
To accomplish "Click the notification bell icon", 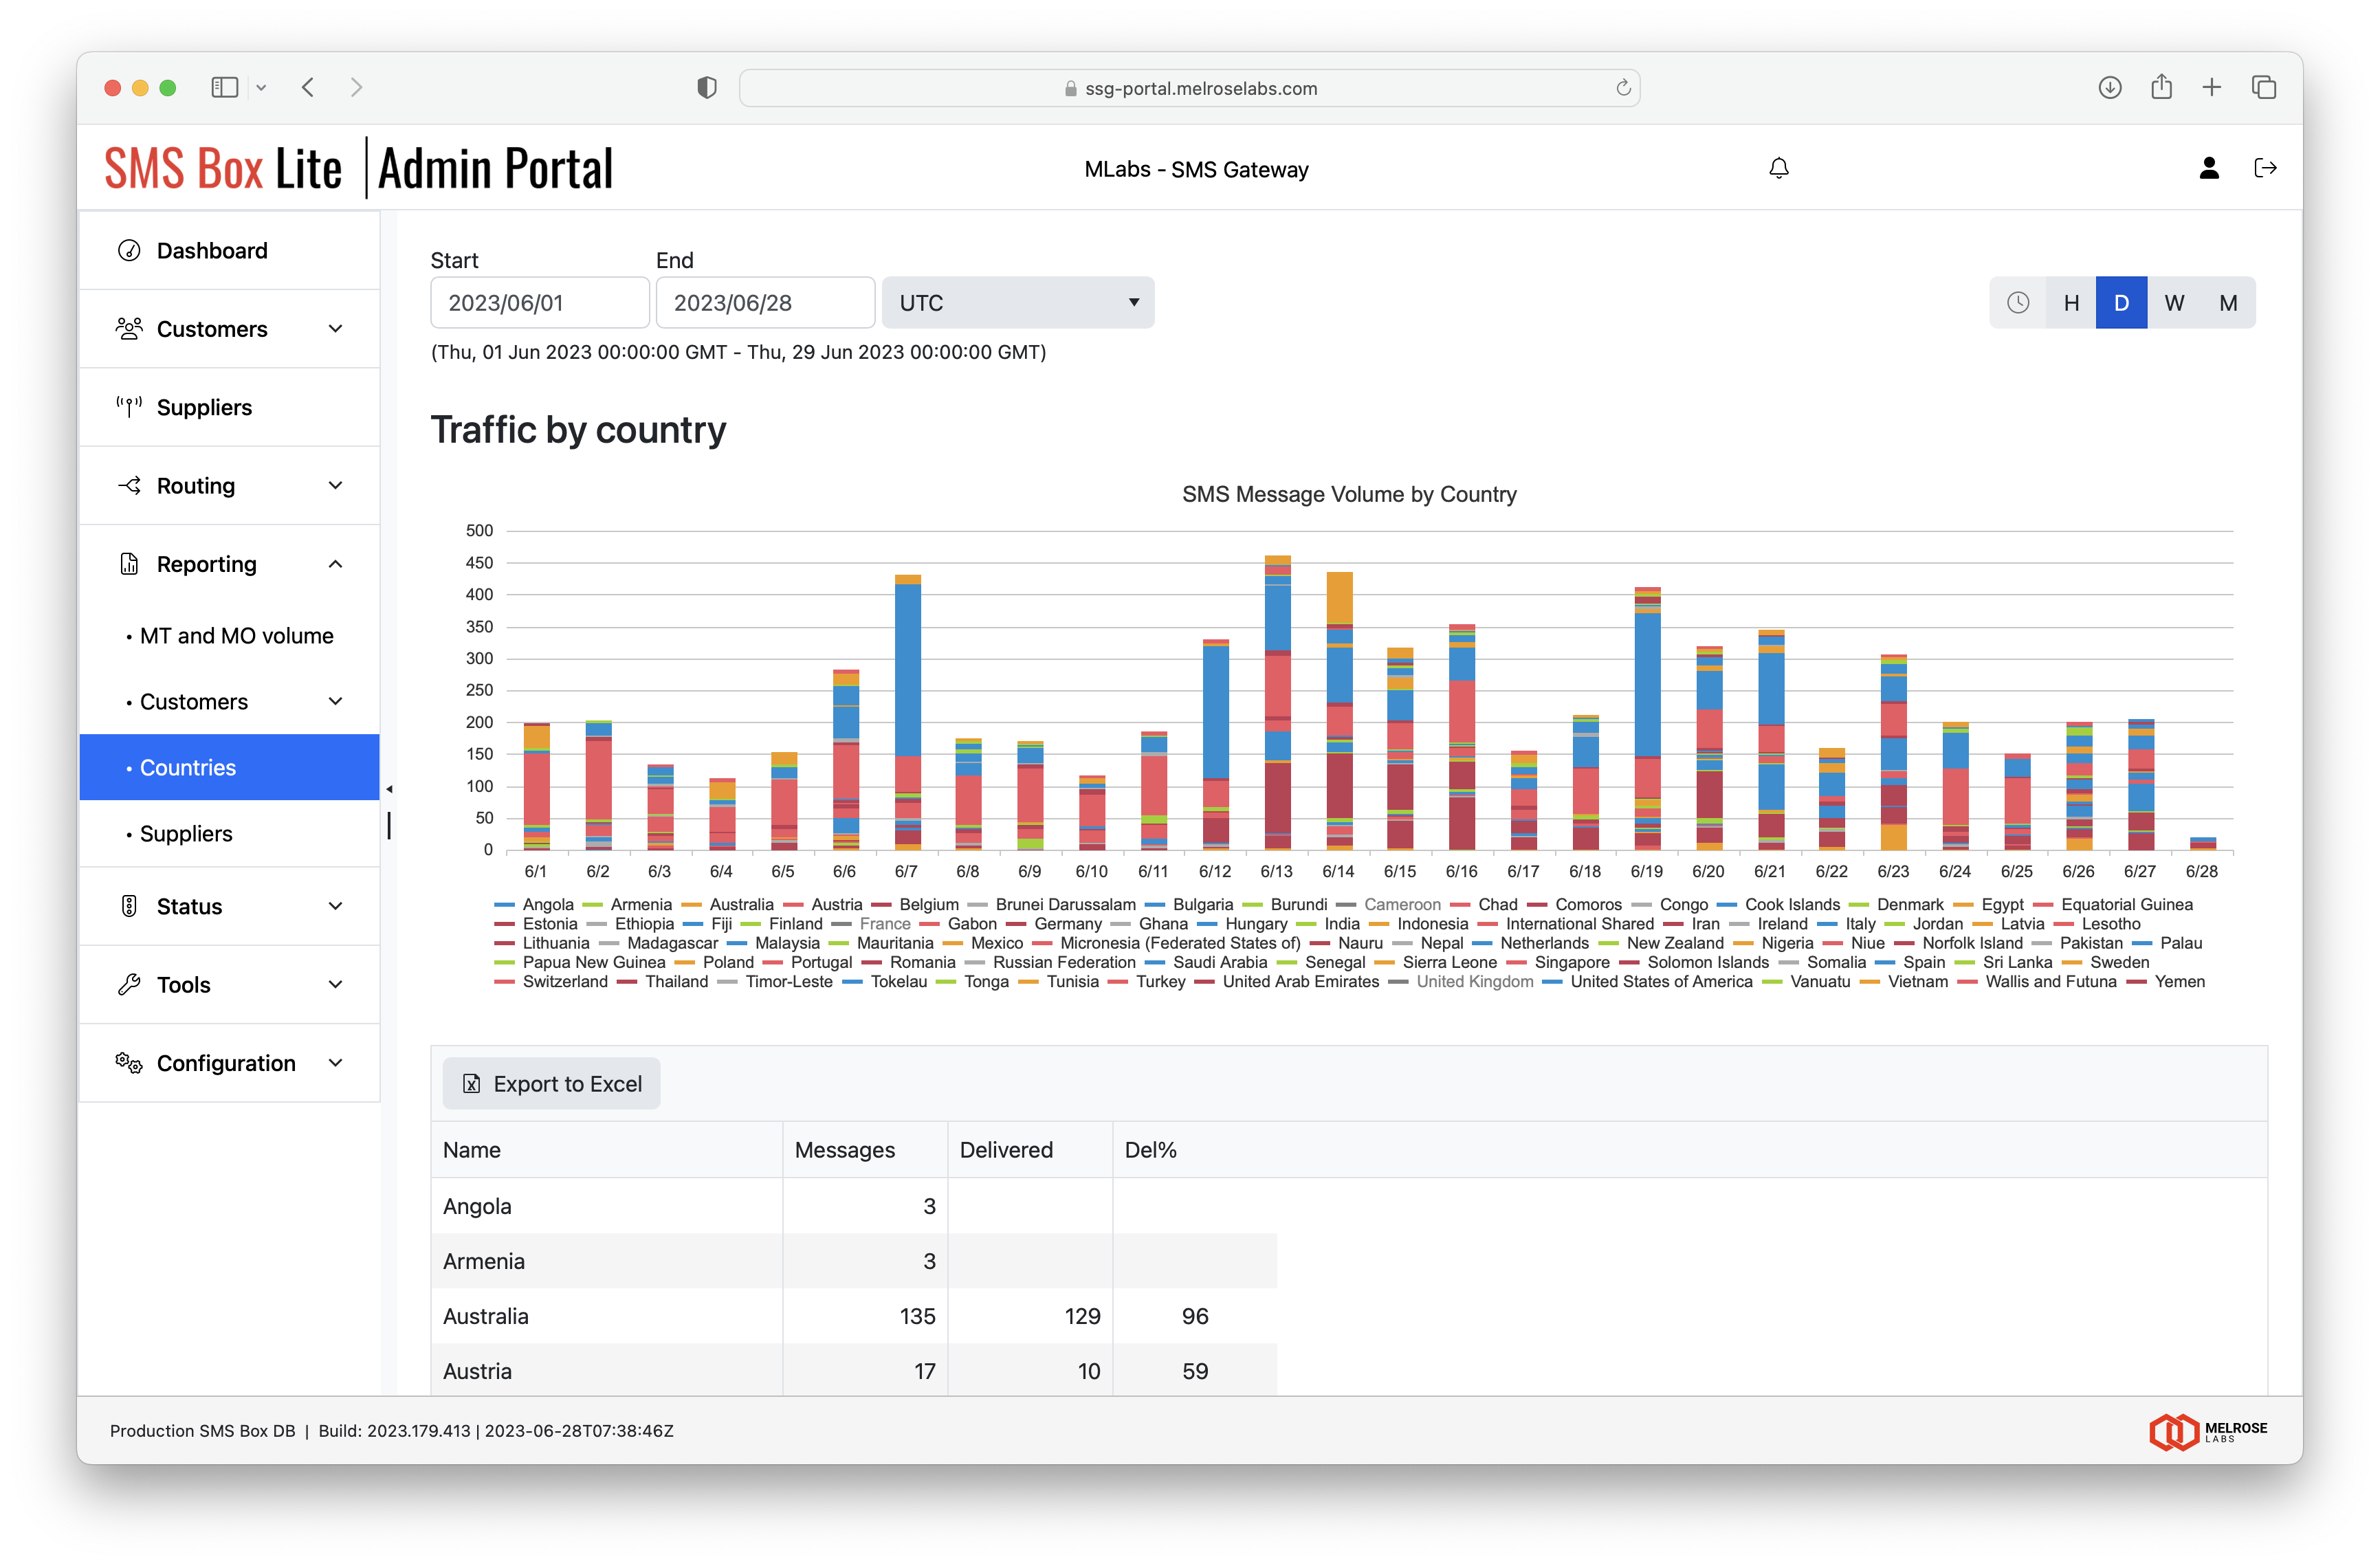I will pos(1778,168).
